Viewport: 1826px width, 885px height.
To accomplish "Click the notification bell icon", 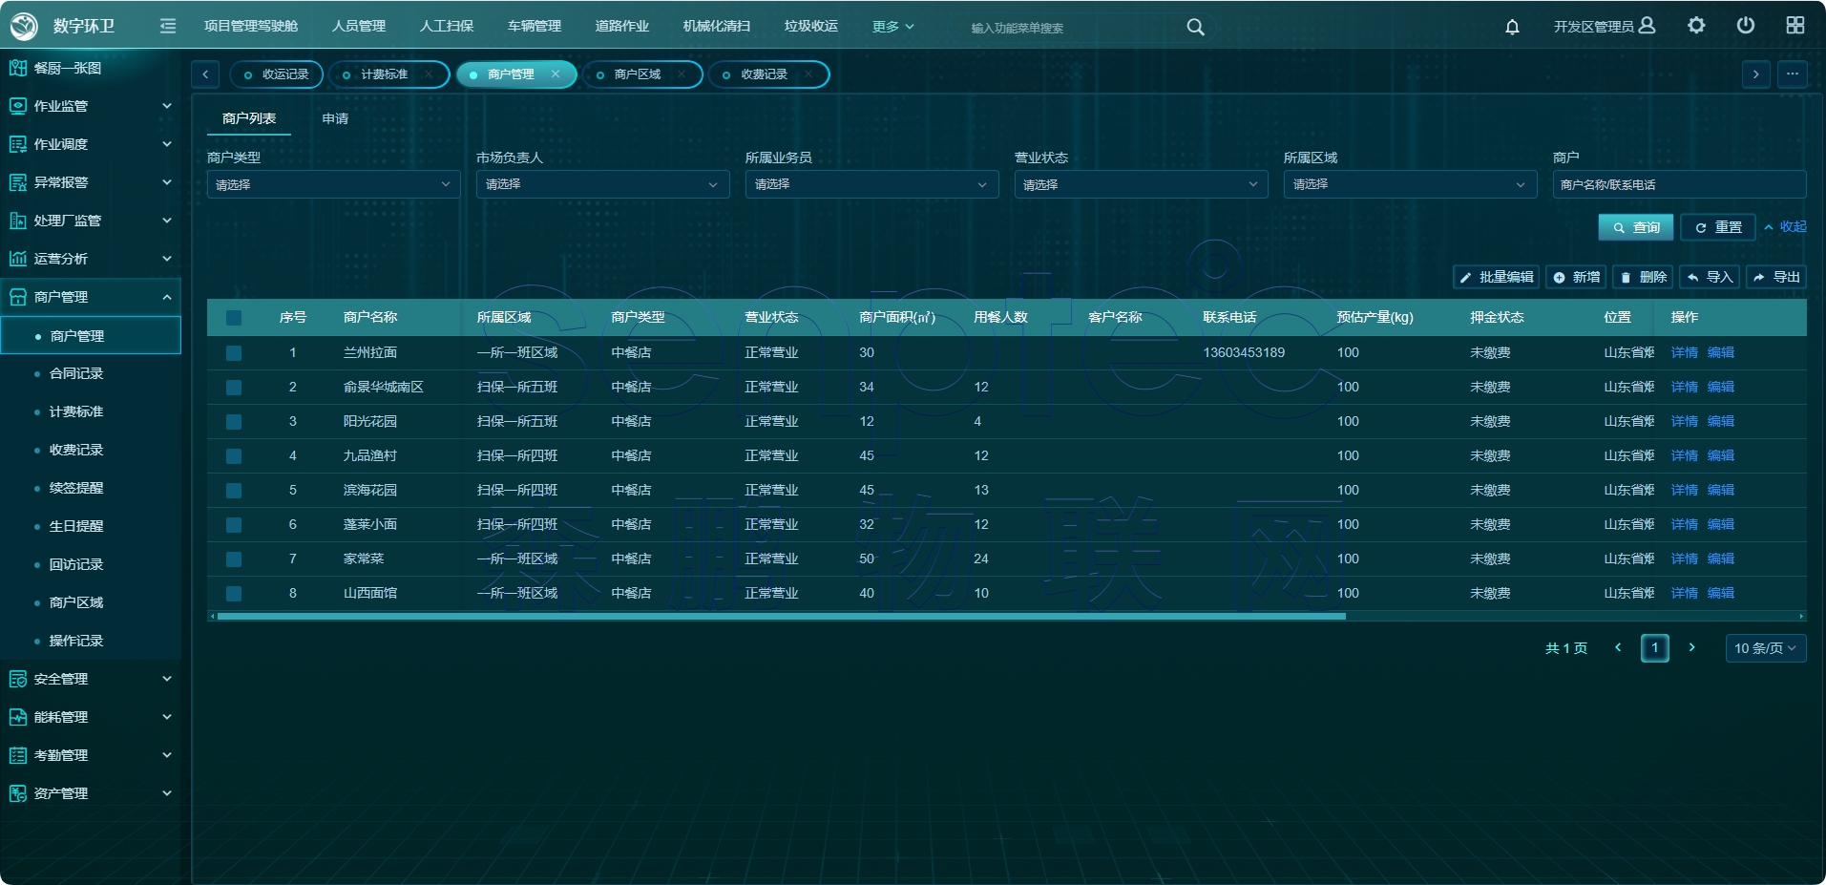I will pyautogui.click(x=1512, y=27).
